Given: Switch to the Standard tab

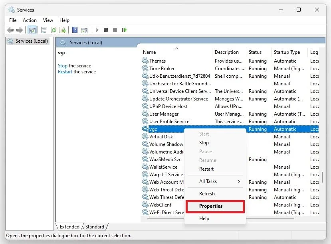Looking at the screenshot, I should [95, 227].
